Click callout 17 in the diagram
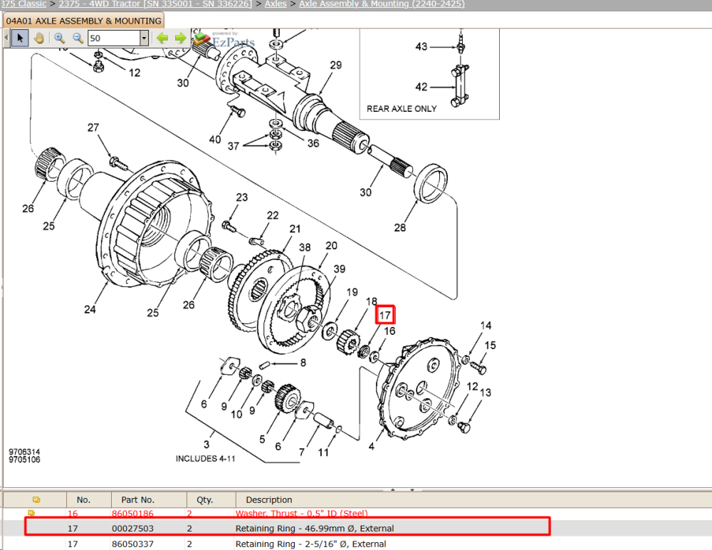This screenshot has width=712, height=550. click(x=384, y=315)
